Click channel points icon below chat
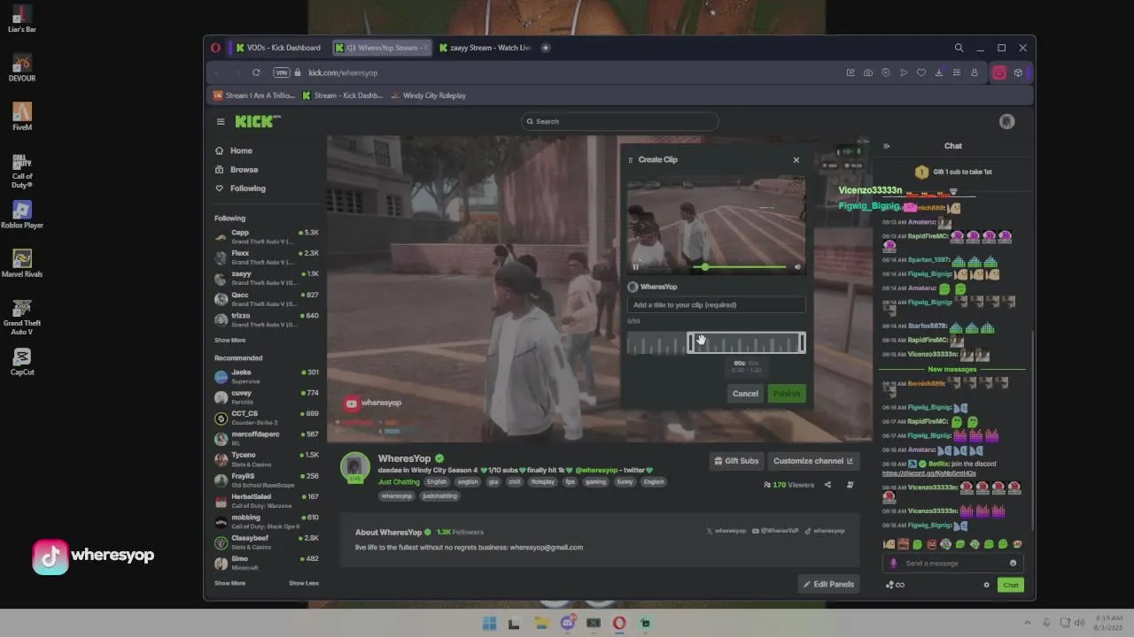The image size is (1134, 637). 895,585
